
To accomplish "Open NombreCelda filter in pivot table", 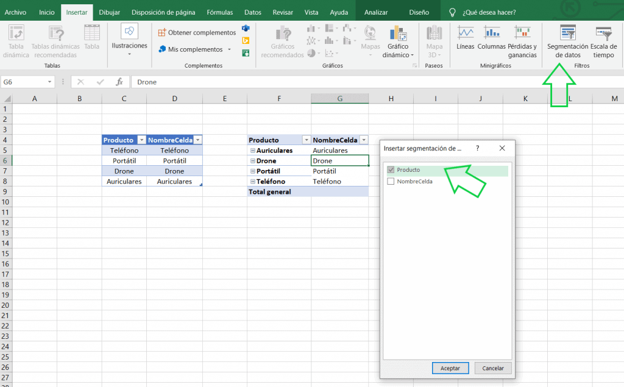I will point(364,140).
